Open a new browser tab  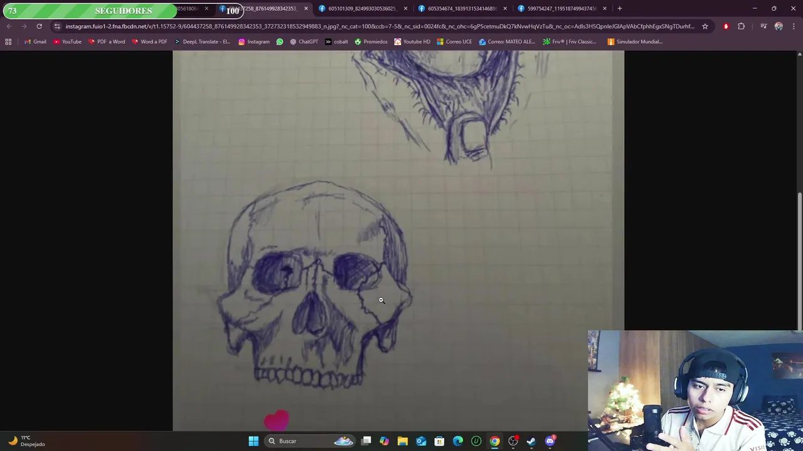click(x=620, y=9)
